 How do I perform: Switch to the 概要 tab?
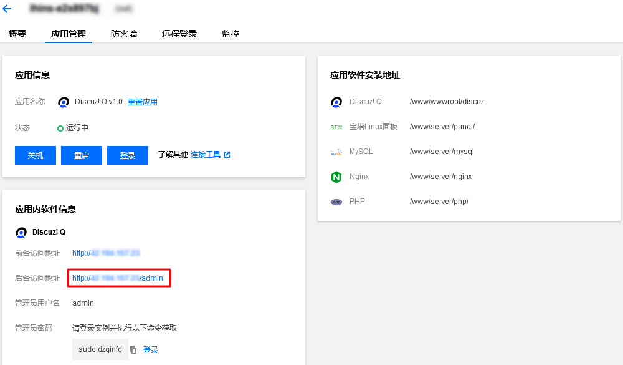coord(17,34)
